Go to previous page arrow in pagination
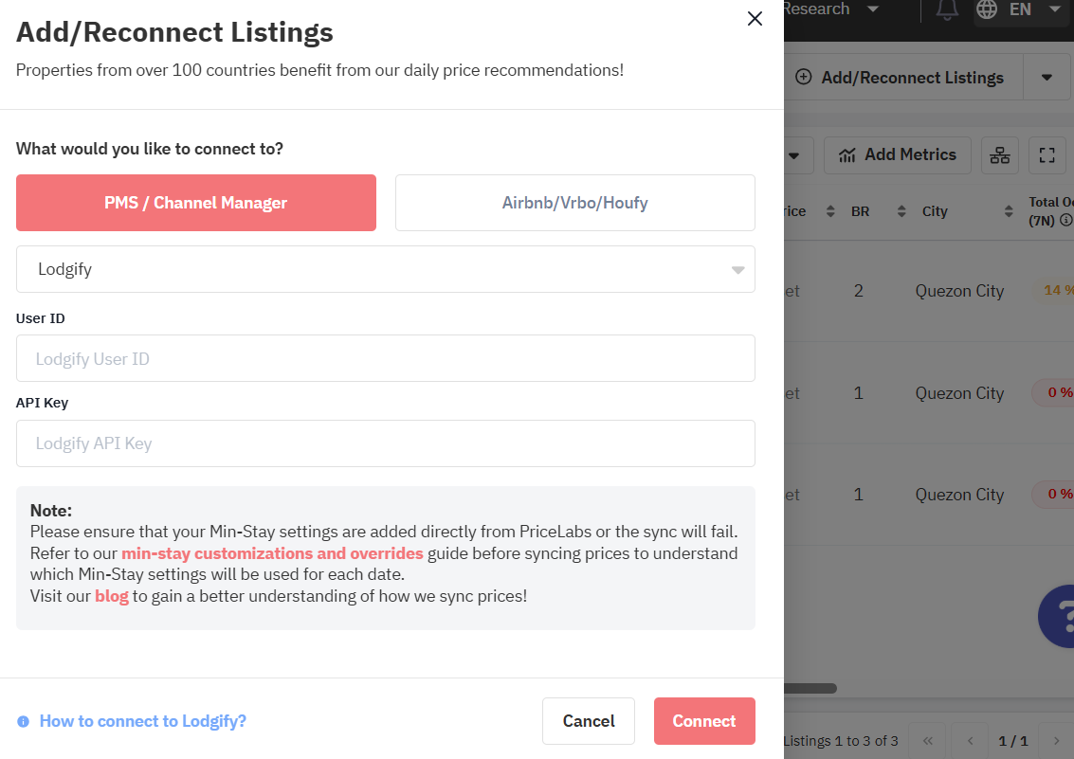The image size is (1074, 759). 970,740
